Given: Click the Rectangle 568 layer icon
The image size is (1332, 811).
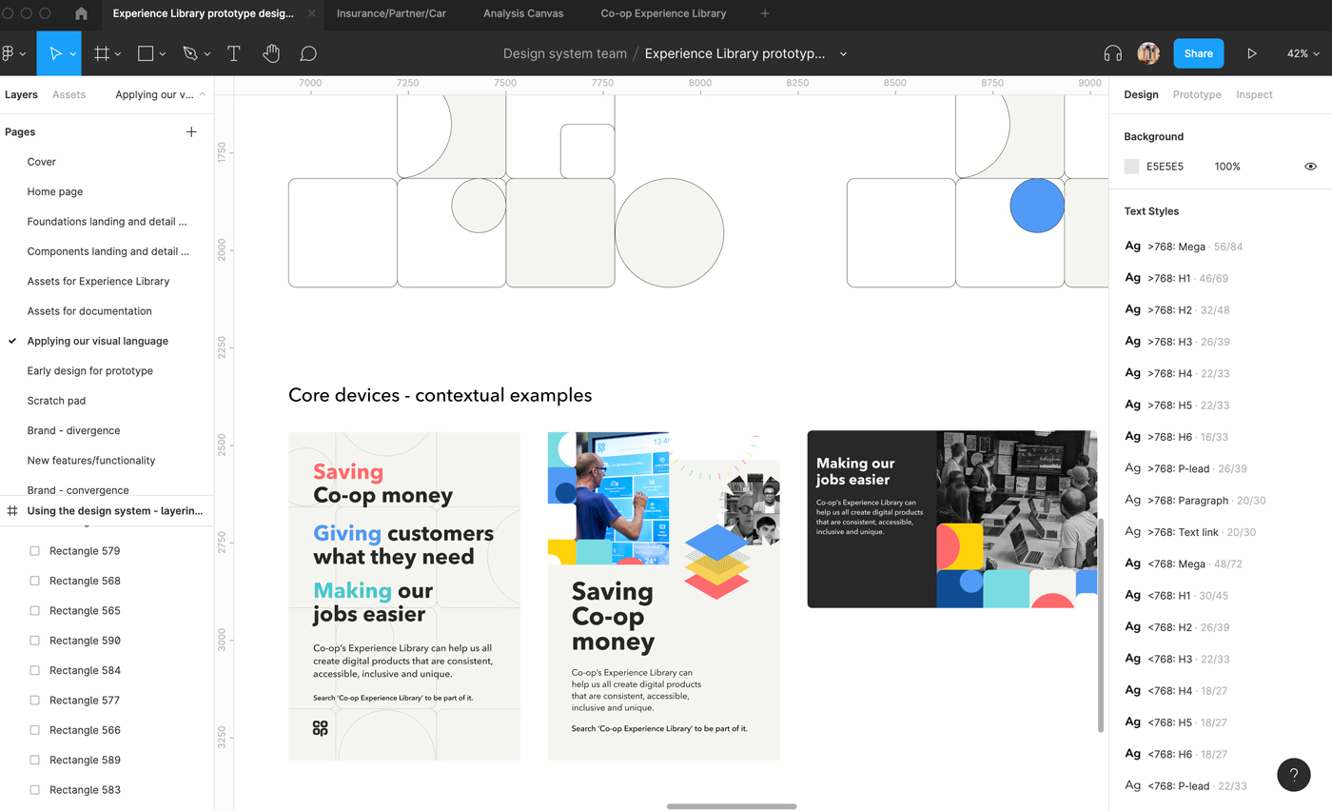Looking at the screenshot, I should [x=35, y=581].
